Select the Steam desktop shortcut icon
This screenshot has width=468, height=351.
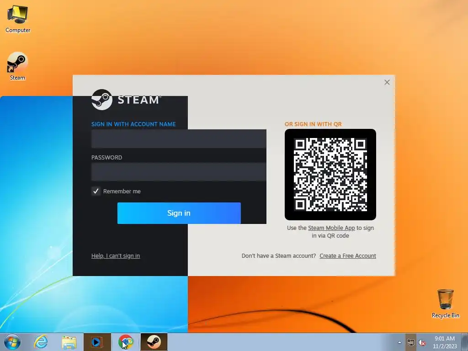[x=18, y=66]
